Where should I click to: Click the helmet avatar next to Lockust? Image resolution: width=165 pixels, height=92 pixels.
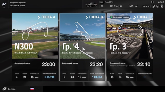pyautogui.click(x=4, y=89)
